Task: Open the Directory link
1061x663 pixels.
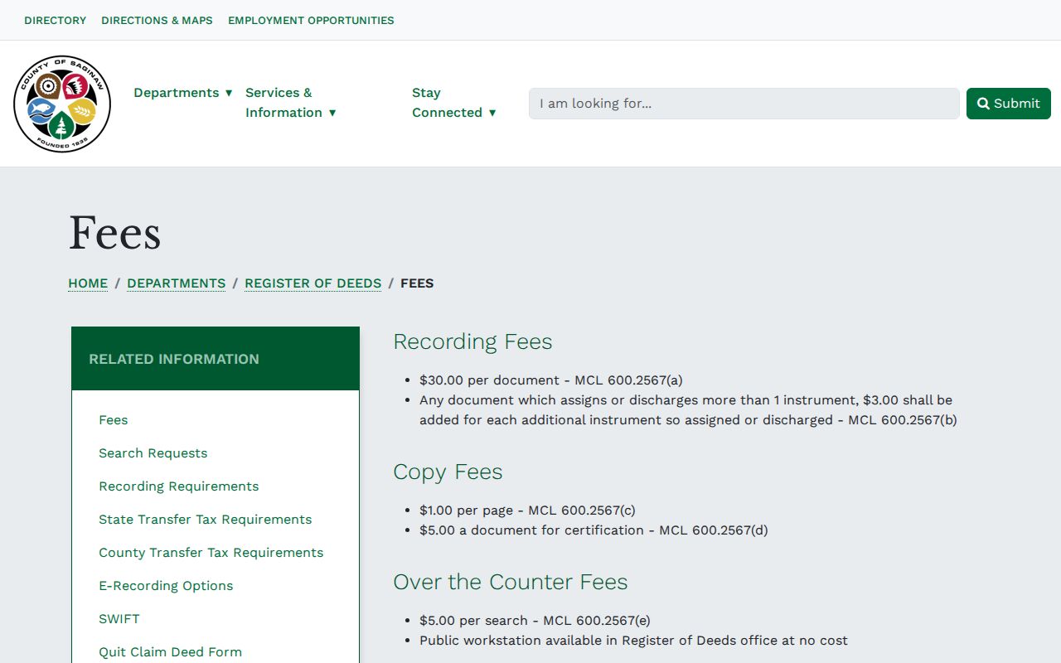Action: pos(56,20)
